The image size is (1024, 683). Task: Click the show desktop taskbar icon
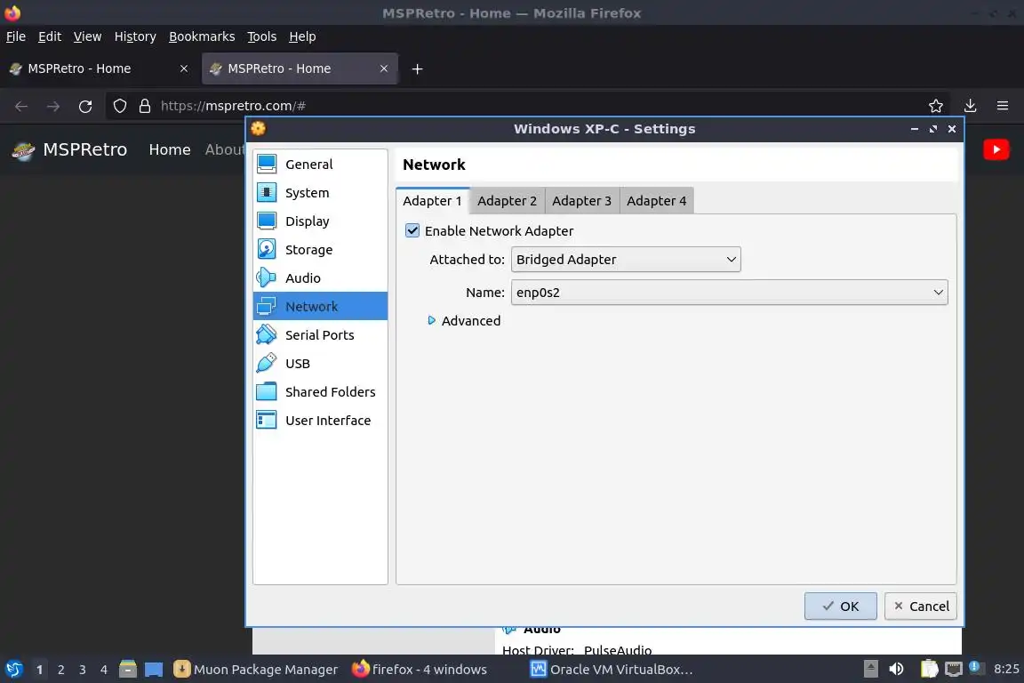[154, 670]
